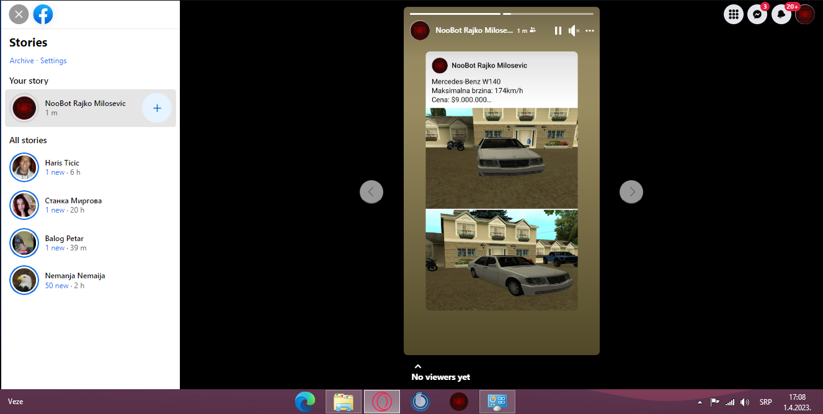
Task: Open the stories Archive link
Action: (x=22, y=61)
